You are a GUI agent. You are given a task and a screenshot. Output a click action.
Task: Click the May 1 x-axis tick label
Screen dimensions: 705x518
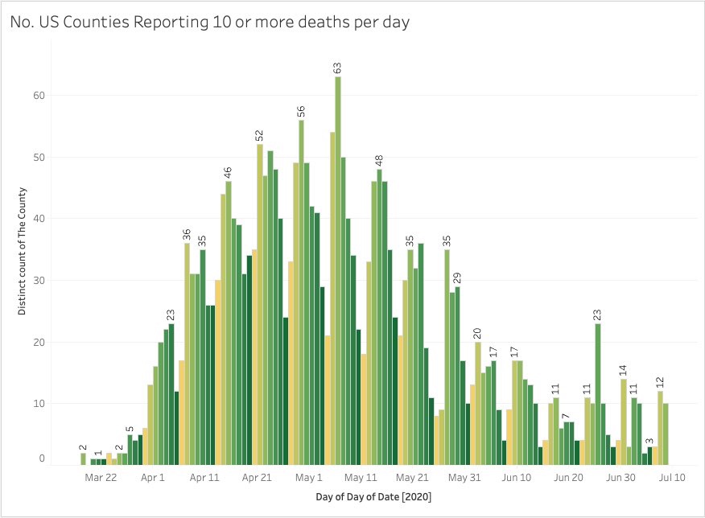[309, 477]
